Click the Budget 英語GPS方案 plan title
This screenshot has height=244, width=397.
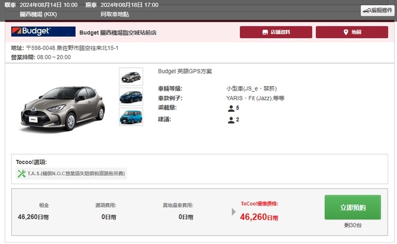(185, 71)
